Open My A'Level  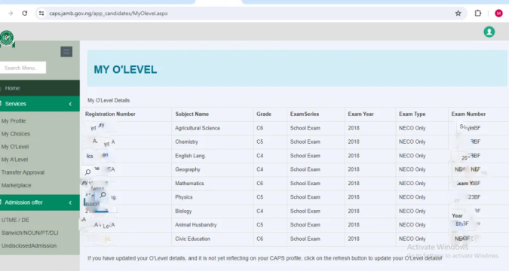coord(14,160)
